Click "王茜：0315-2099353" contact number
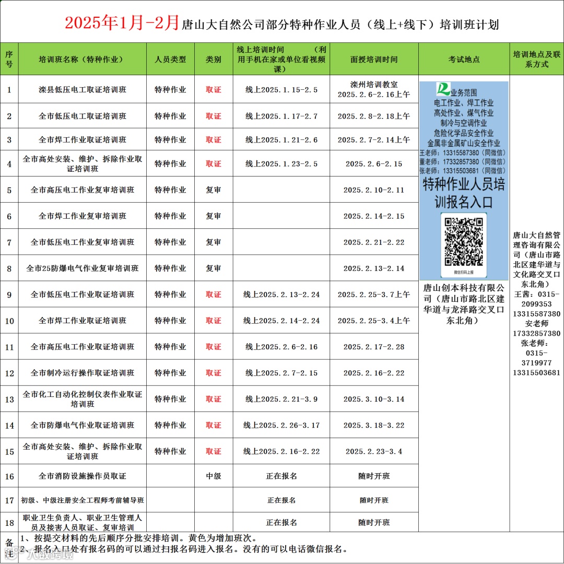Viewport: 564px width, 564px height. [x=537, y=299]
